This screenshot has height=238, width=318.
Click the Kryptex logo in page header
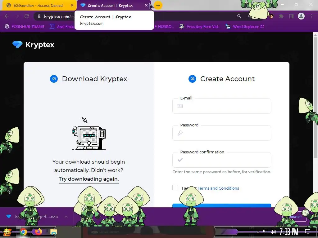(34, 45)
